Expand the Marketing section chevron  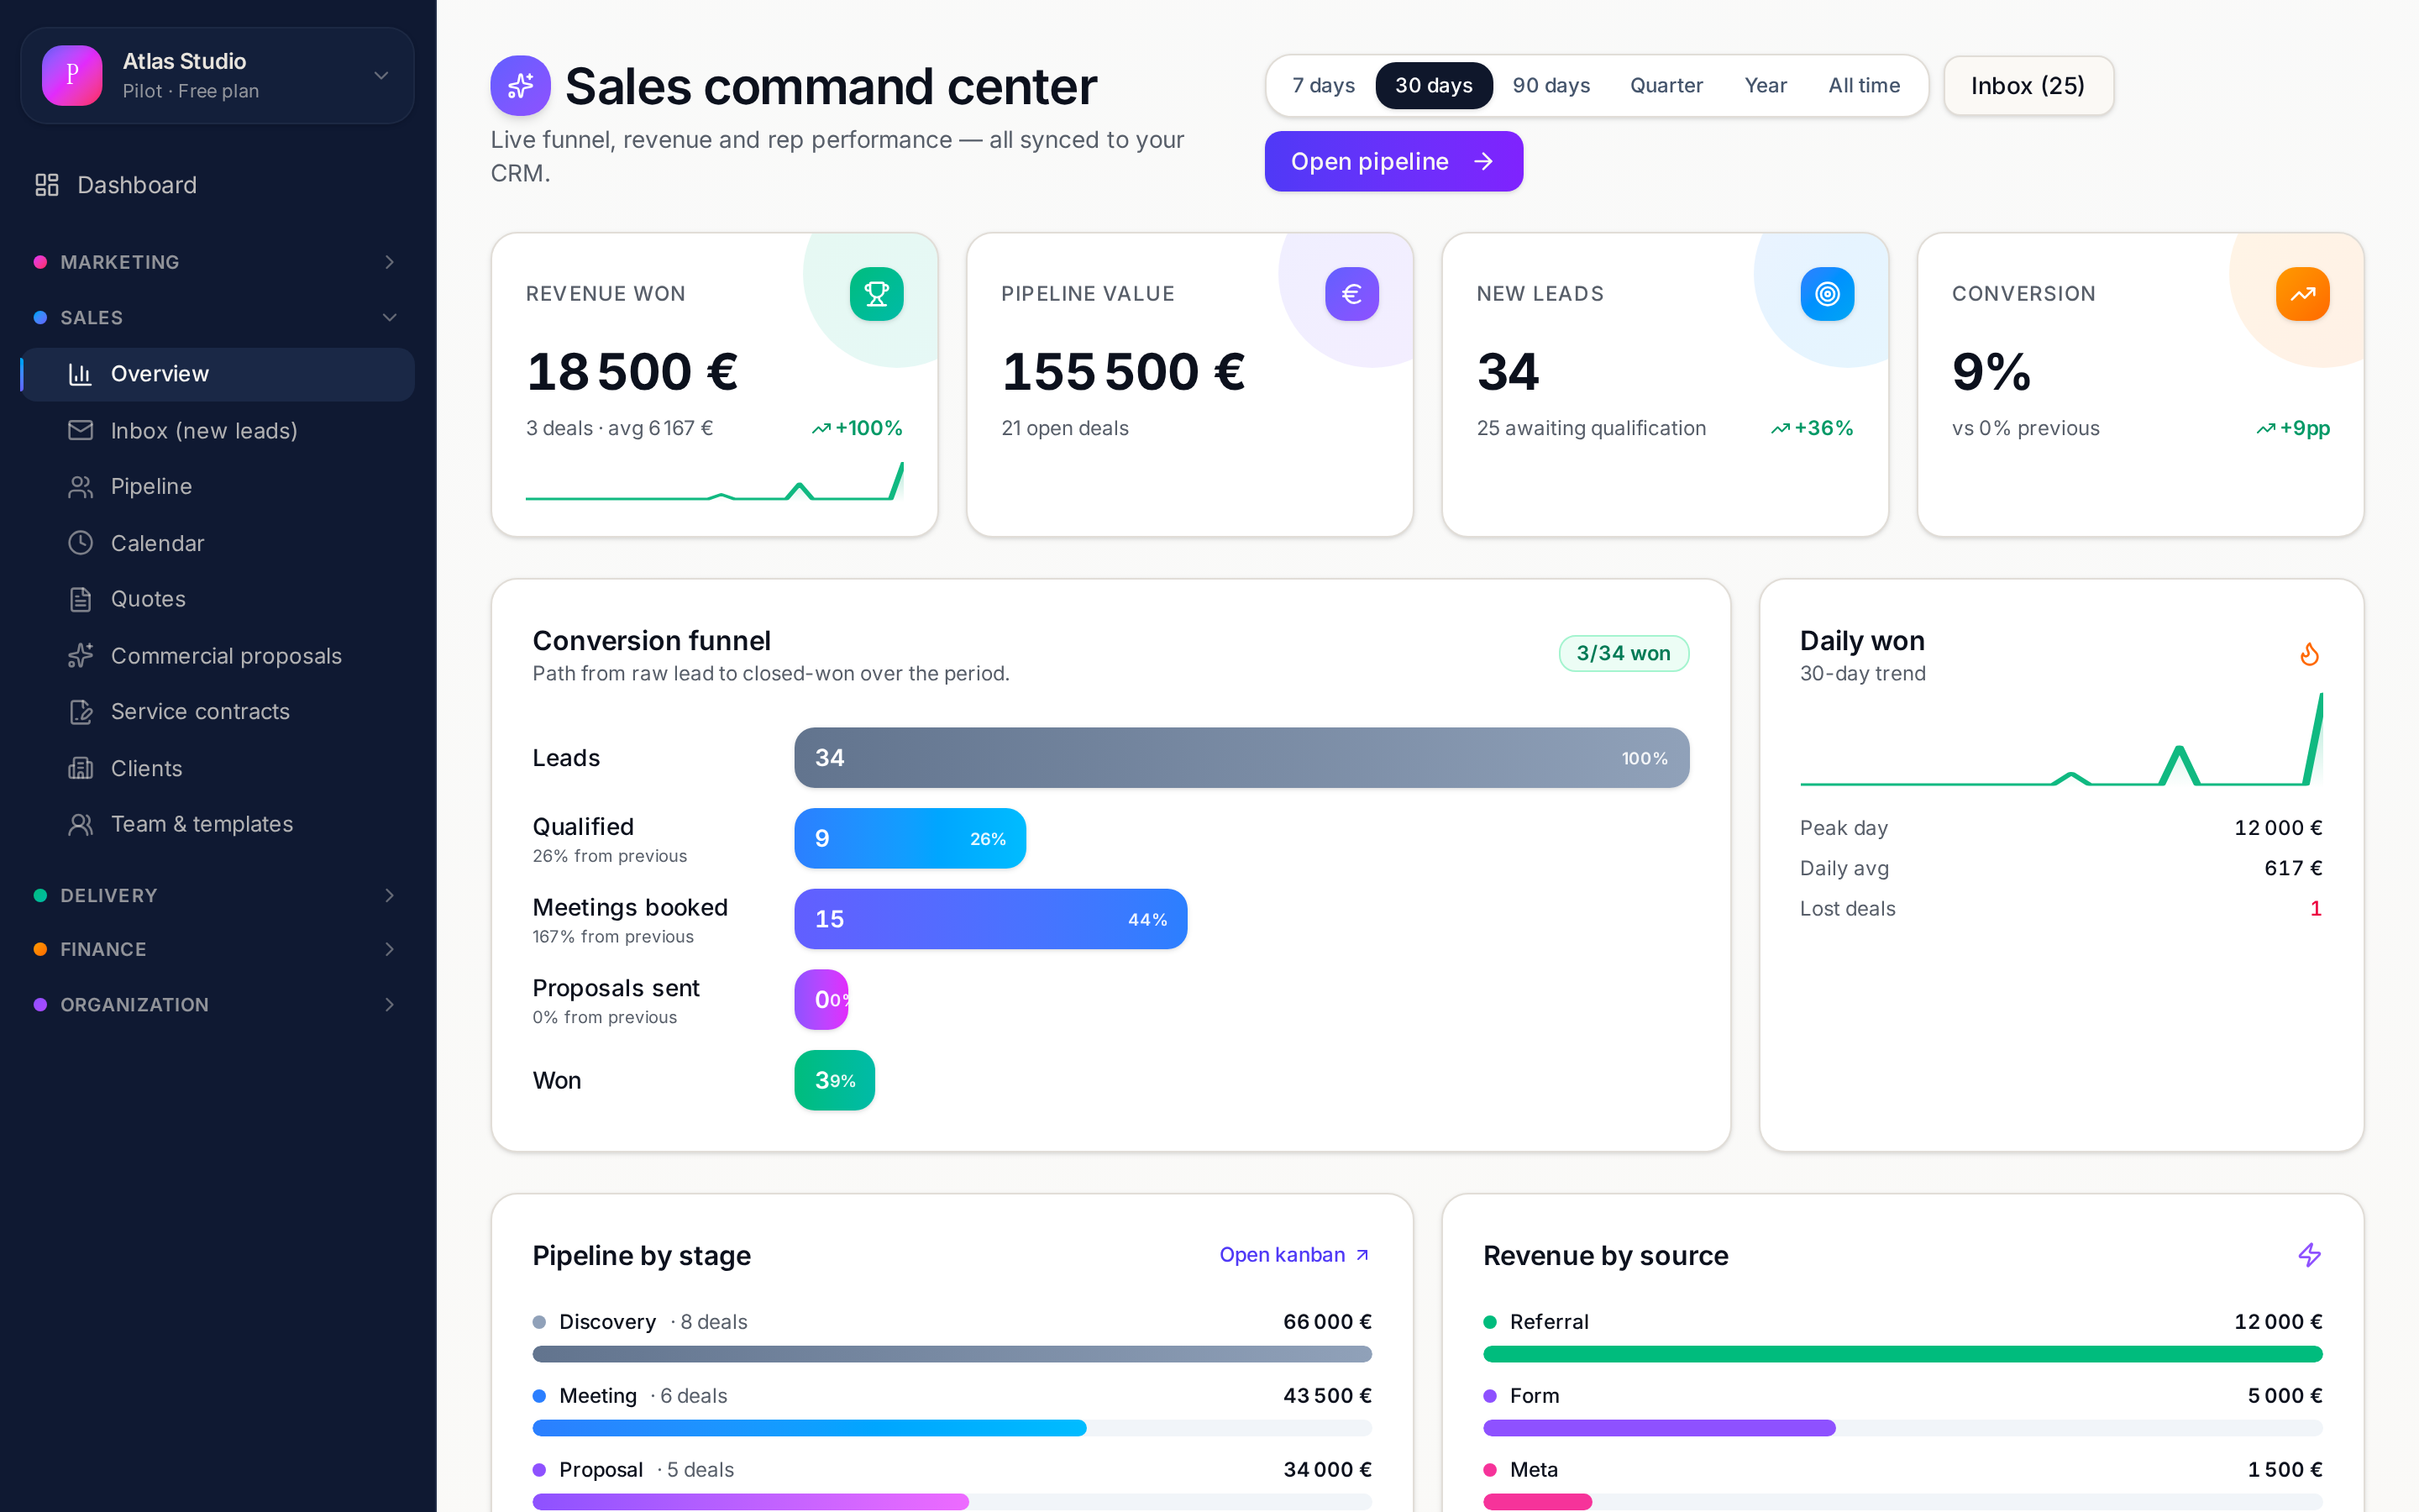[x=390, y=262]
